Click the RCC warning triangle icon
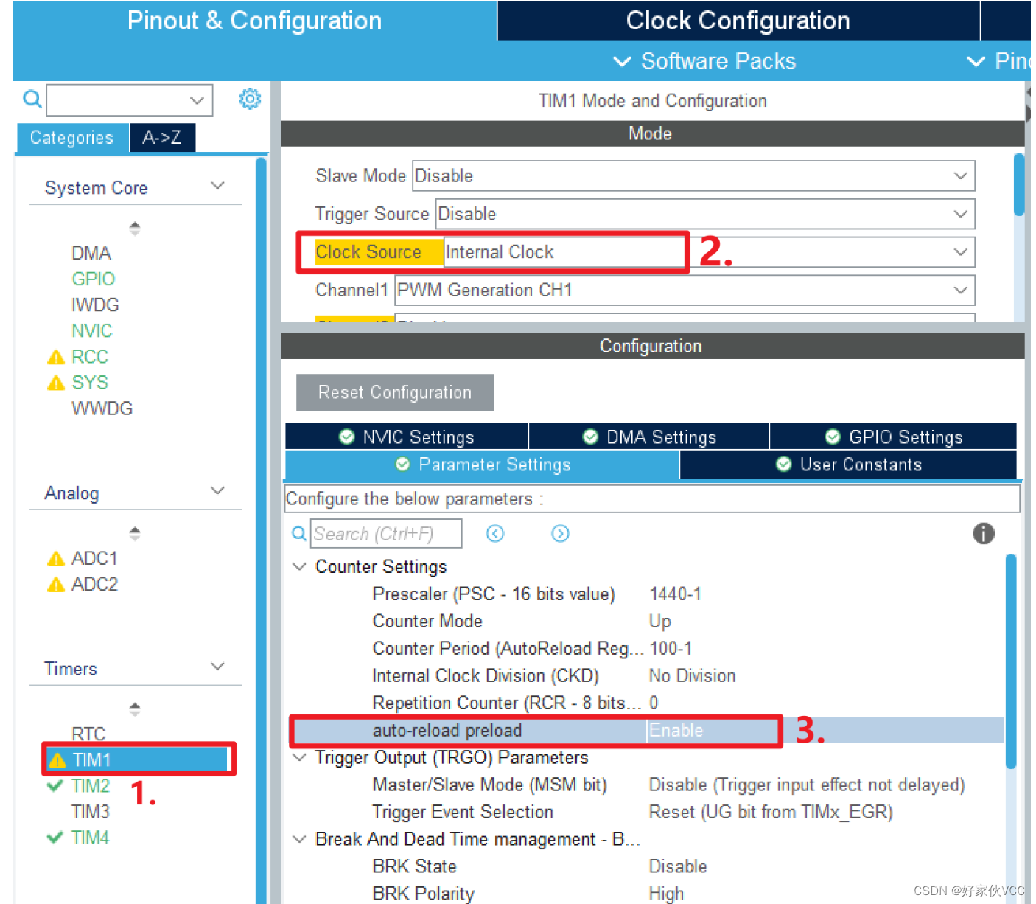1036x904 pixels. [x=56, y=358]
